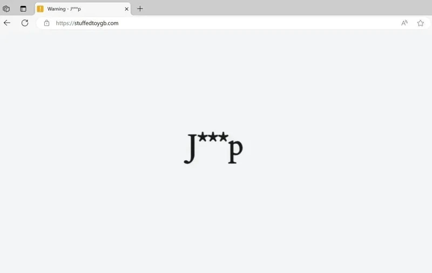Click the "https://" protocol text in URL
The image size is (432, 273).
tap(65, 23)
